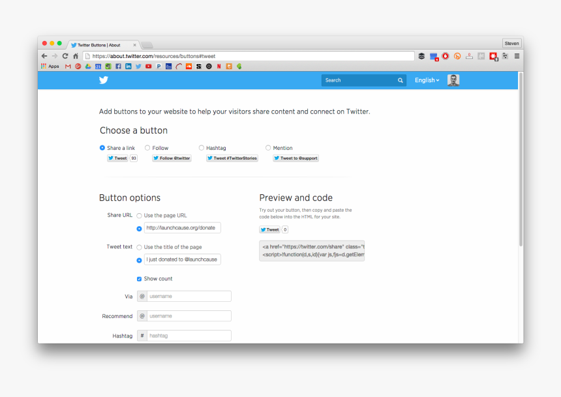Open the Netflix bookmark
The height and width of the screenshot is (397, 561).
(x=219, y=66)
